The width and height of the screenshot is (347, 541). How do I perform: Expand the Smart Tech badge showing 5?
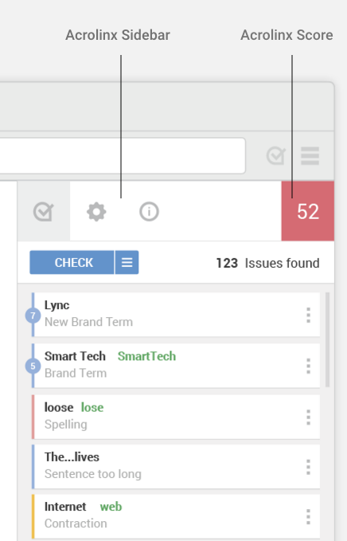(33, 366)
